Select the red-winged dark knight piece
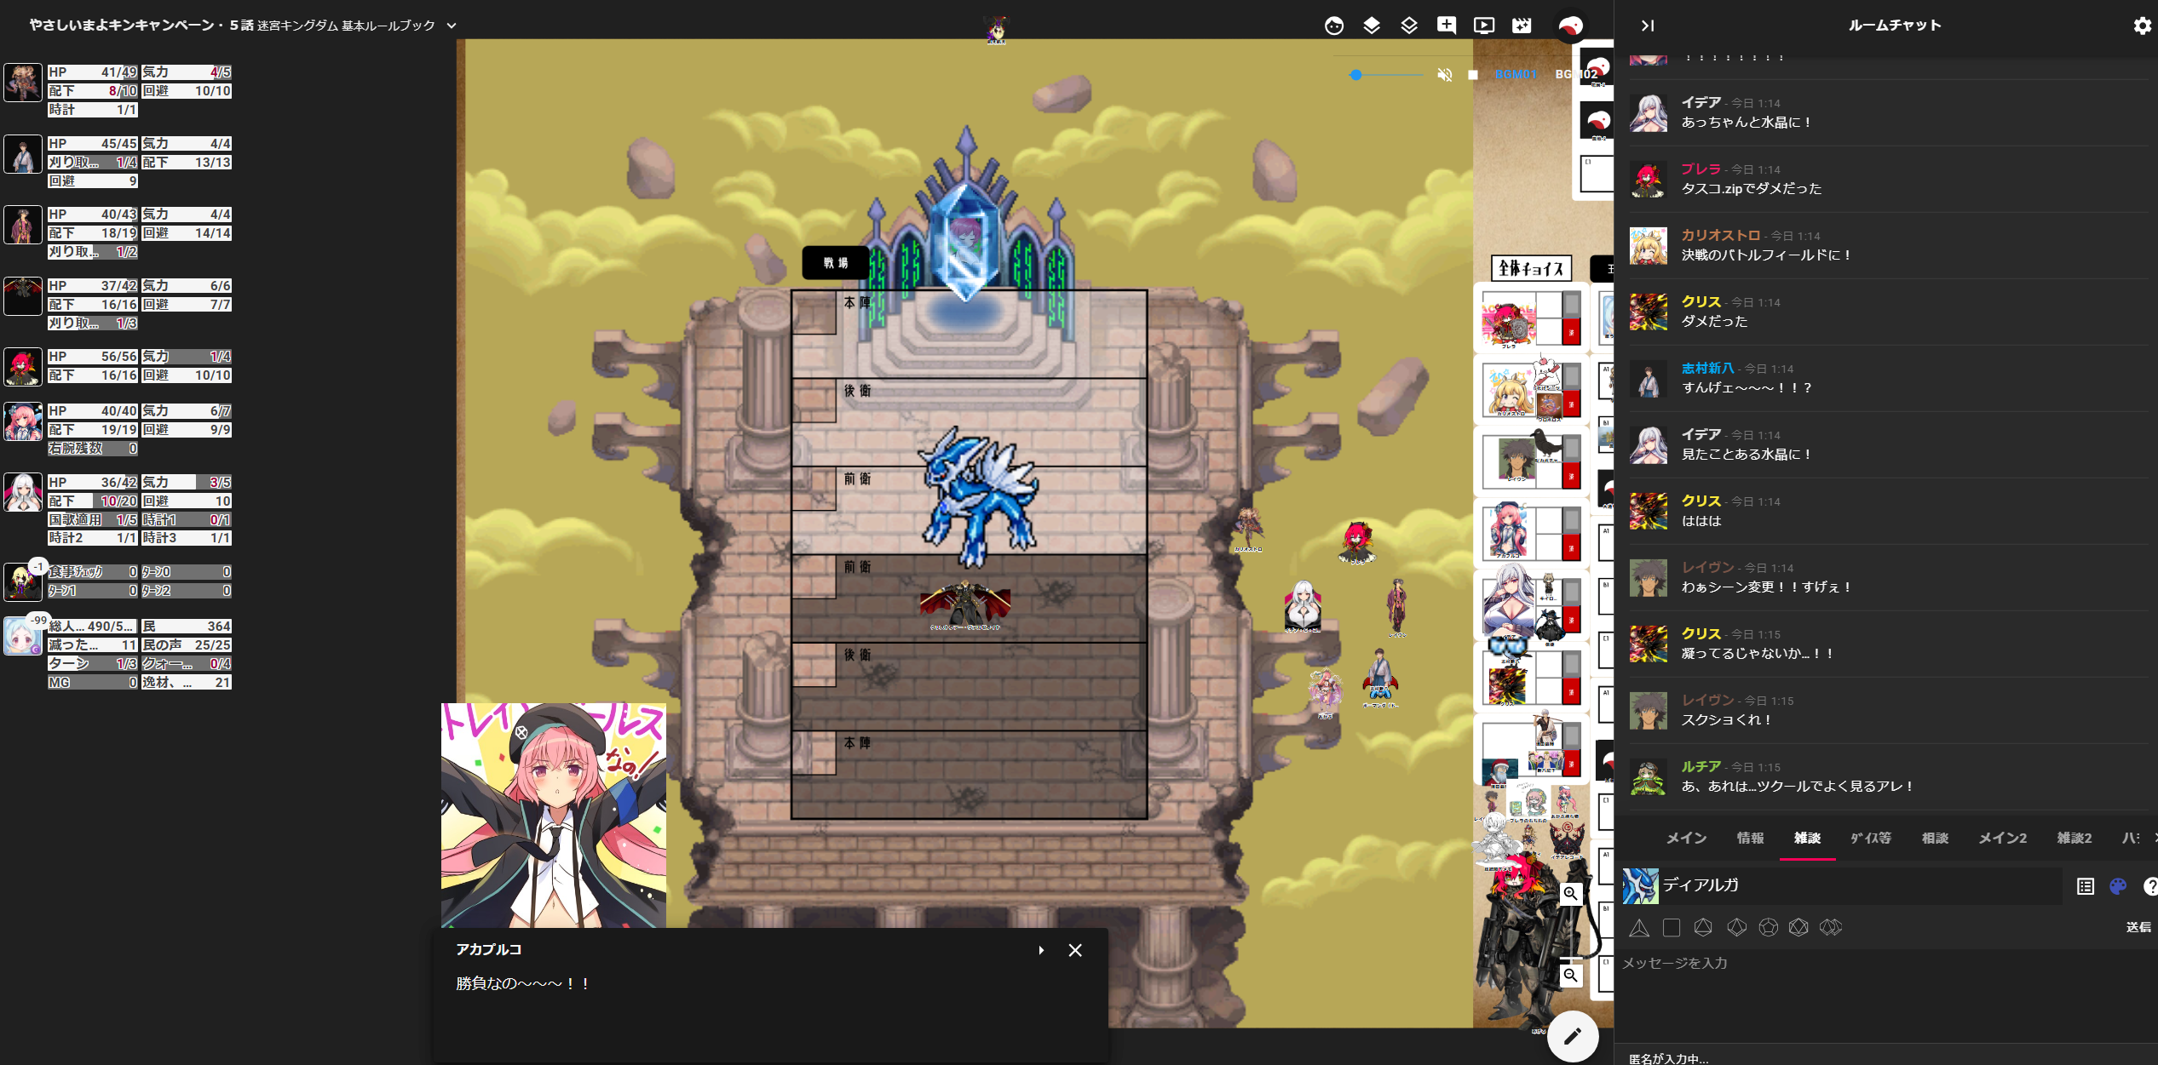Image resolution: width=2158 pixels, height=1065 pixels. pyautogui.click(x=964, y=604)
